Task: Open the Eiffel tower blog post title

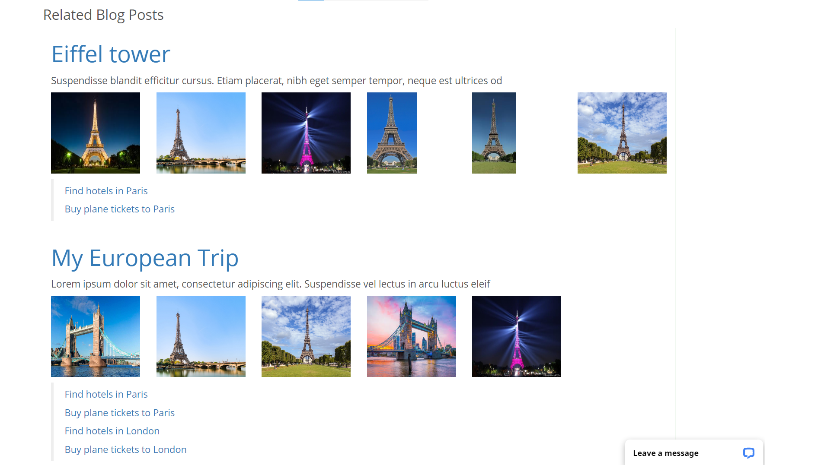Action: [111, 54]
